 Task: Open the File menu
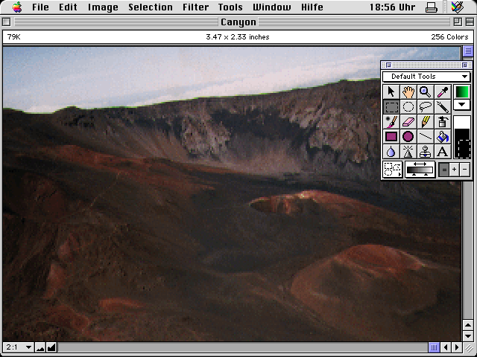[40, 7]
